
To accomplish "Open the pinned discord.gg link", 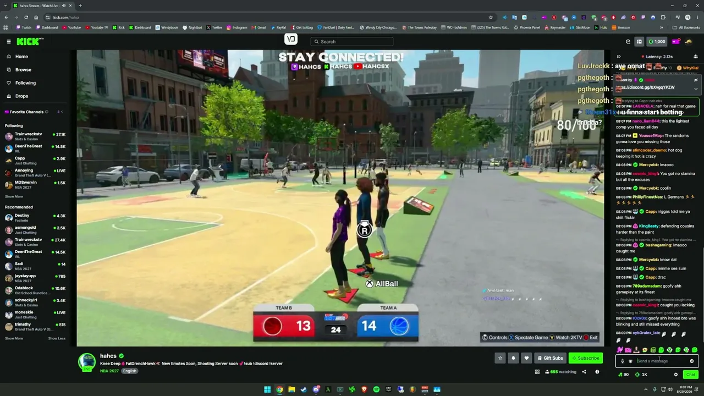I will pyautogui.click(x=645, y=87).
